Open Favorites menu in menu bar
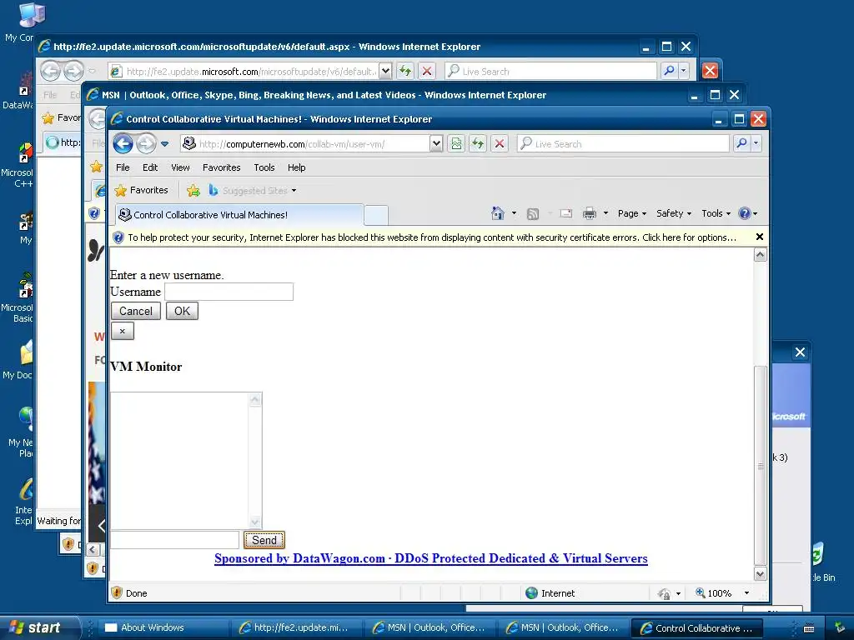854x640 pixels. pyautogui.click(x=221, y=167)
